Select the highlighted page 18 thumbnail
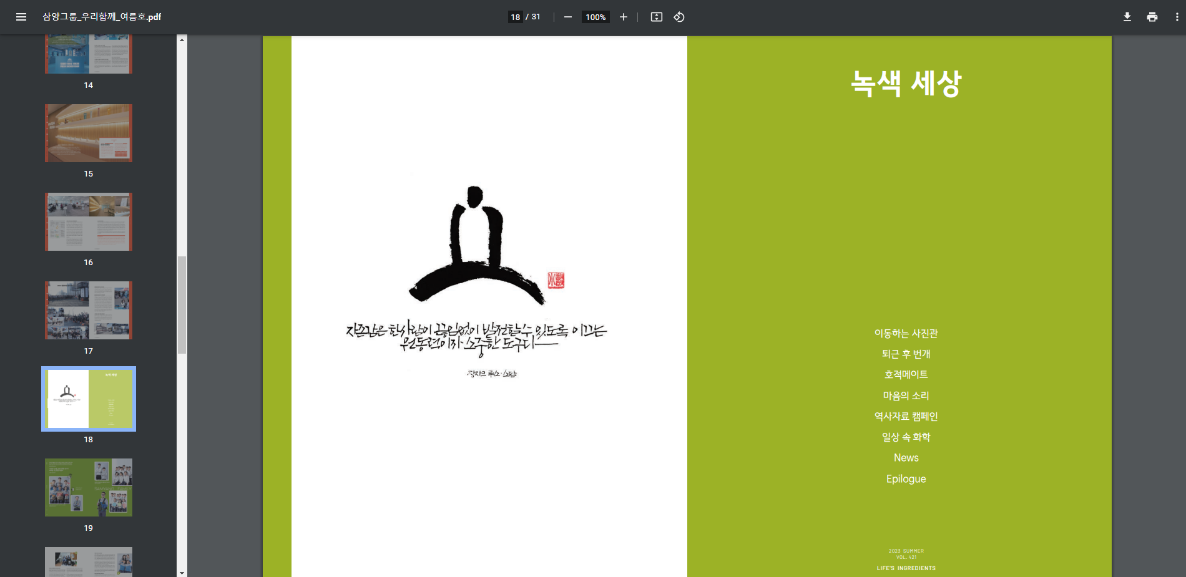1186x577 pixels. [x=89, y=399]
